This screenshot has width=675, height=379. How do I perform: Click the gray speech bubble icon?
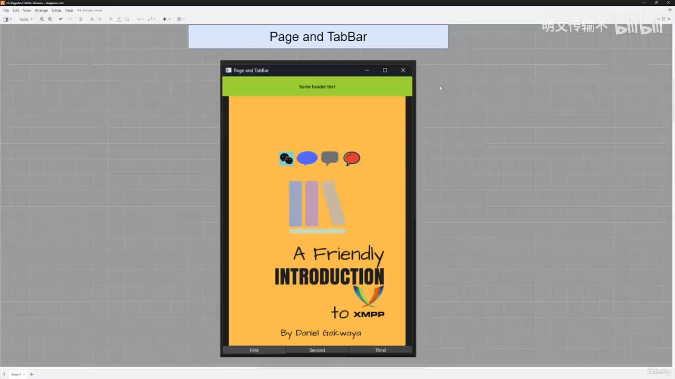tap(330, 158)
